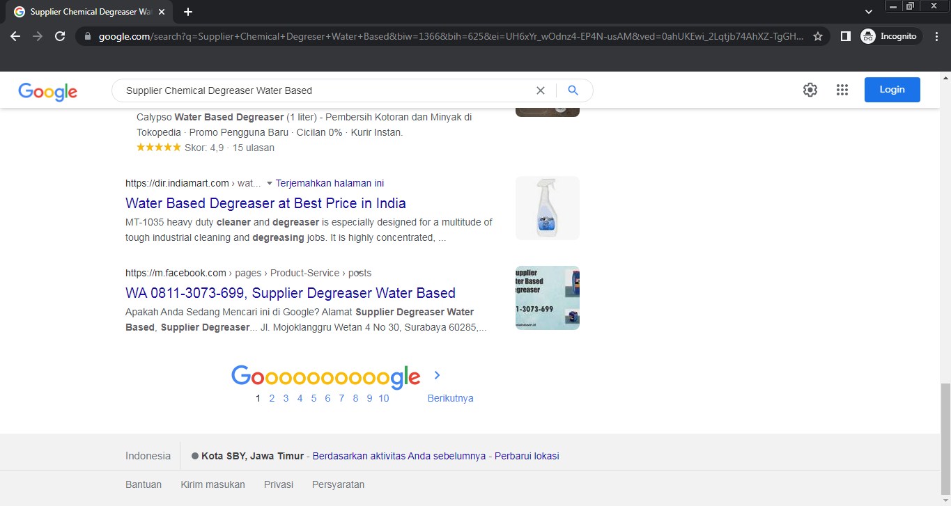Click the Berikutnya next link
Image resolution: width=951 pixels, height=506 pixels.
[x=451, y=398]
